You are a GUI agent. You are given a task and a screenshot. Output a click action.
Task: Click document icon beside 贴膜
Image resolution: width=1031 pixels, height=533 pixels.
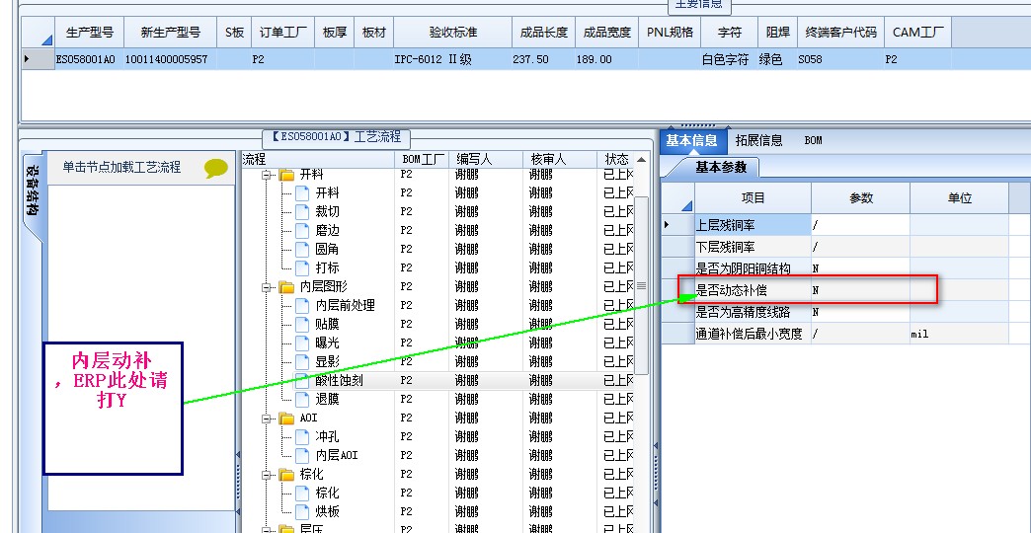302,324
